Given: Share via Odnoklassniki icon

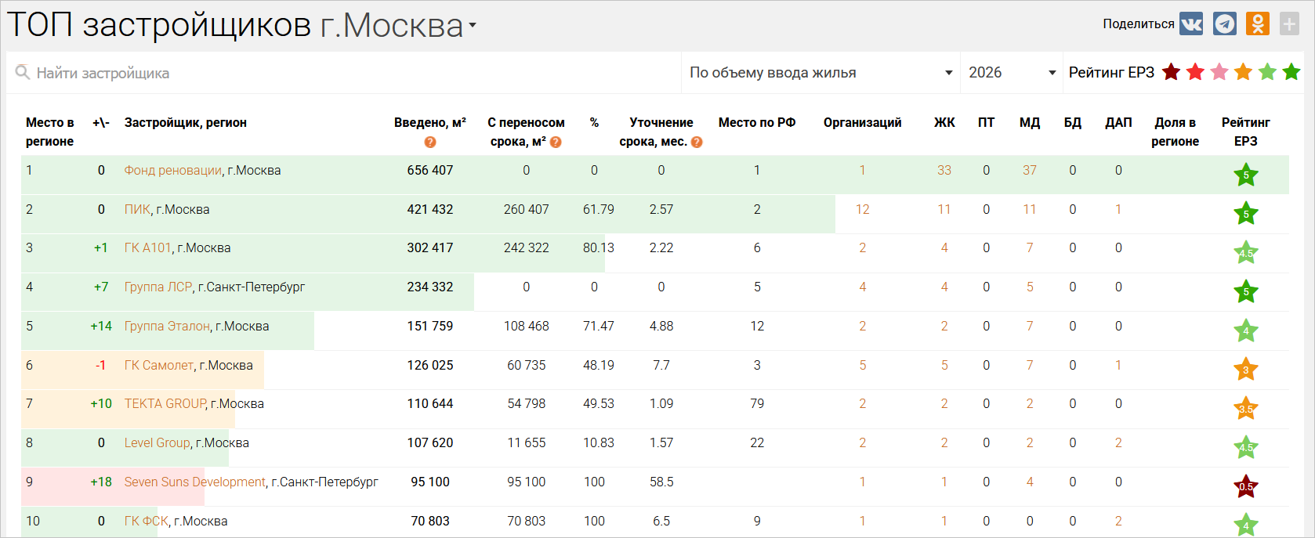Looking at the screenshot, I should tap(1258, 24).
